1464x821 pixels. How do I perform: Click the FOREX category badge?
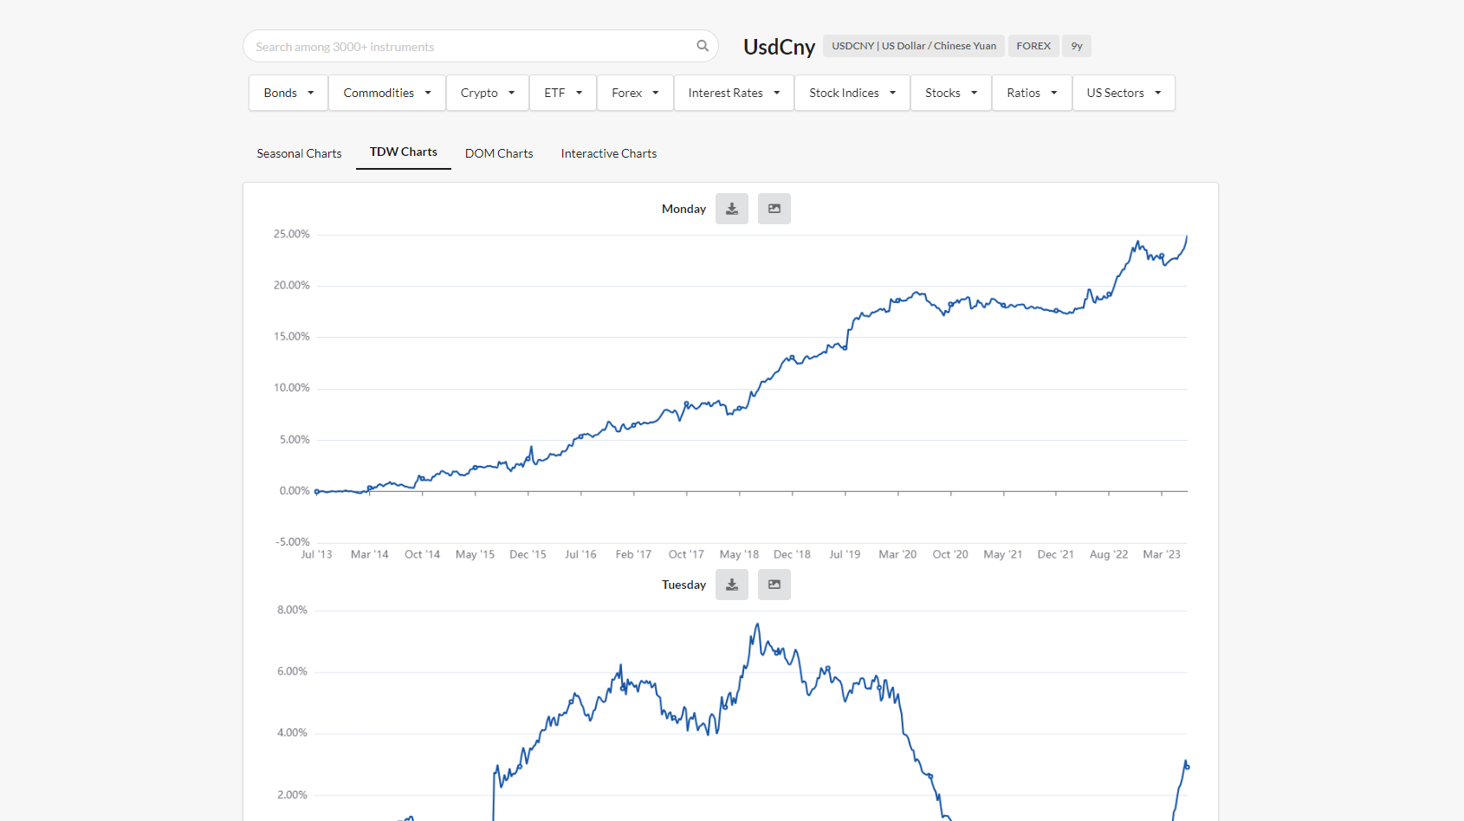click(x=1033, y=45)
